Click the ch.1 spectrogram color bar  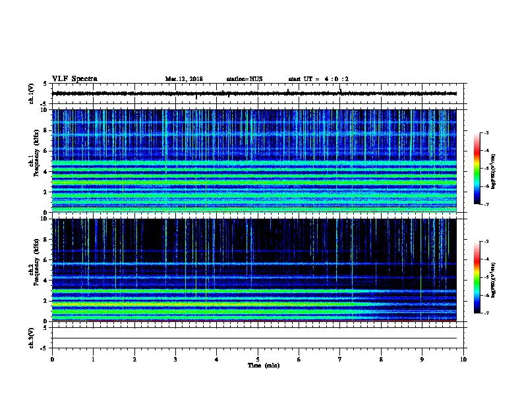pos(477,169)
